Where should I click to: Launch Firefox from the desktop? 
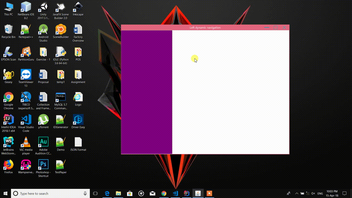[x=8, y=165]
